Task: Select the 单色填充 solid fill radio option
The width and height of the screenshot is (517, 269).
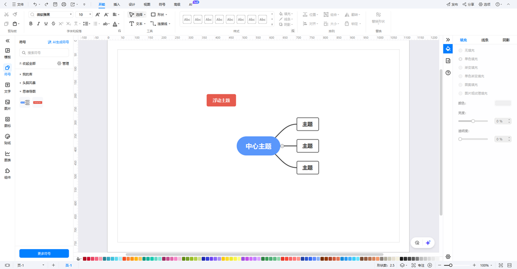Action: pyautogui.click(x=461, y=59)
